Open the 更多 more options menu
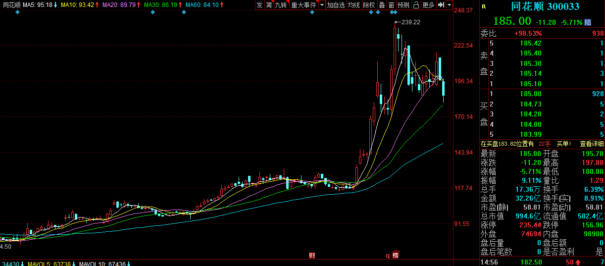The height and width of the screenshot is (266, 605). [x=428, y=5]
